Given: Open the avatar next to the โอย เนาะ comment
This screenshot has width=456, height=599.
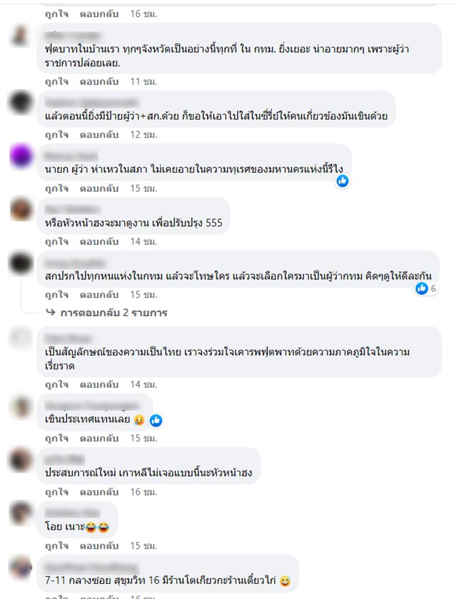Looking at the screenshot, I should [21, 513].
